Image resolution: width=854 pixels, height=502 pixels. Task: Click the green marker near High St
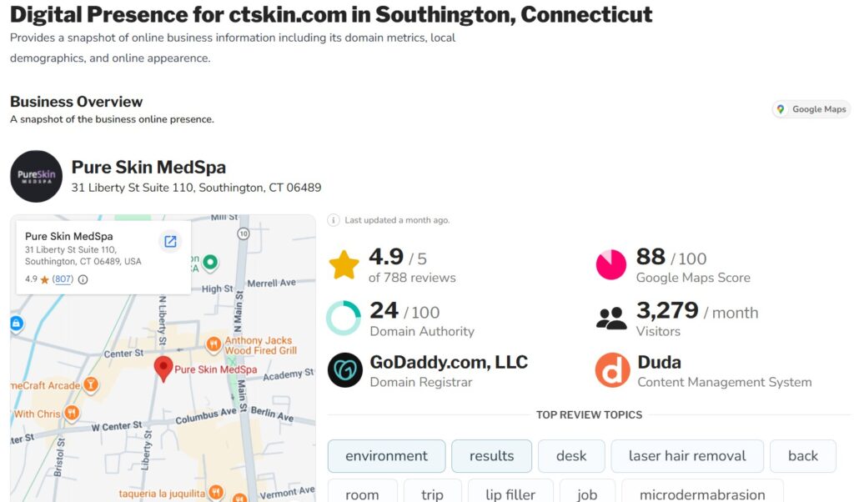pyautogui.click(x=211, y=263)
